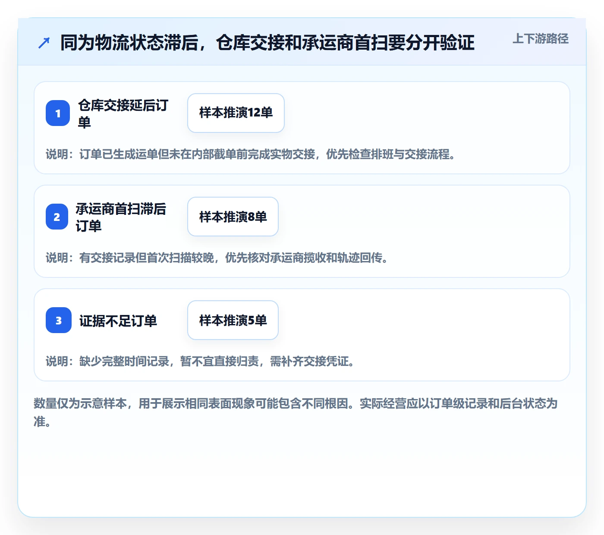Viewport: 604px width, 535px height.
Task: Click the 样本推演5单 pill
Action: coord(233,320)
